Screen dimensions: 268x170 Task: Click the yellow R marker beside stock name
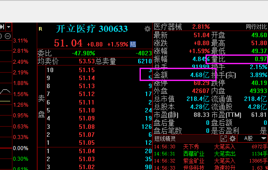coord(40,29)
